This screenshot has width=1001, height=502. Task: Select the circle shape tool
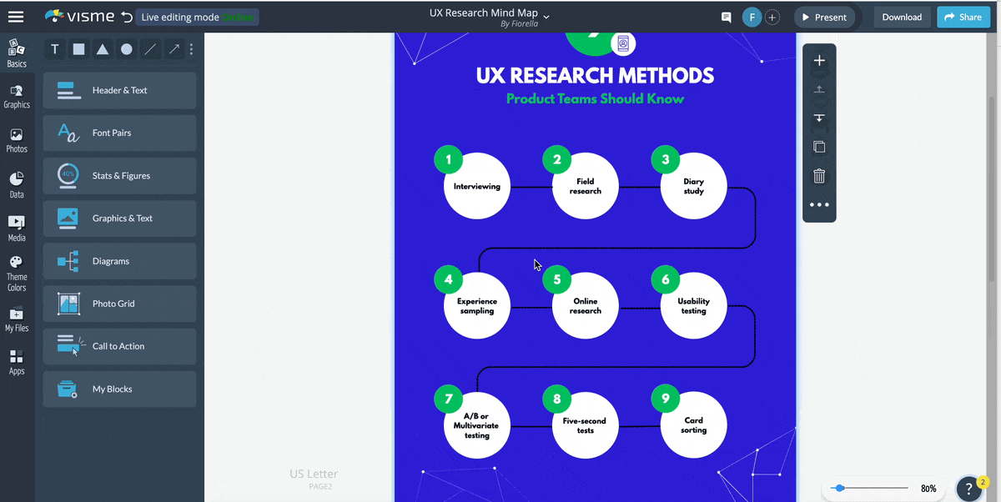click(x=126, y=49)
